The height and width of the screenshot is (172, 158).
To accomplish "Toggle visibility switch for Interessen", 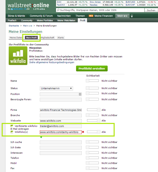I will [x=92, y=153].
